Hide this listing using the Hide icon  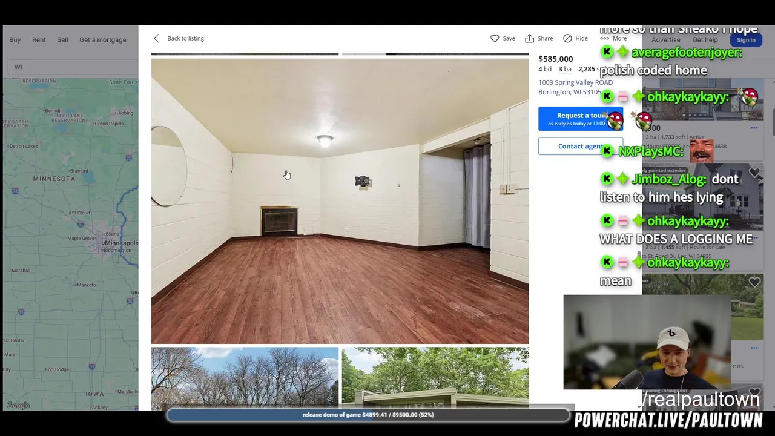tap(567, 38)
